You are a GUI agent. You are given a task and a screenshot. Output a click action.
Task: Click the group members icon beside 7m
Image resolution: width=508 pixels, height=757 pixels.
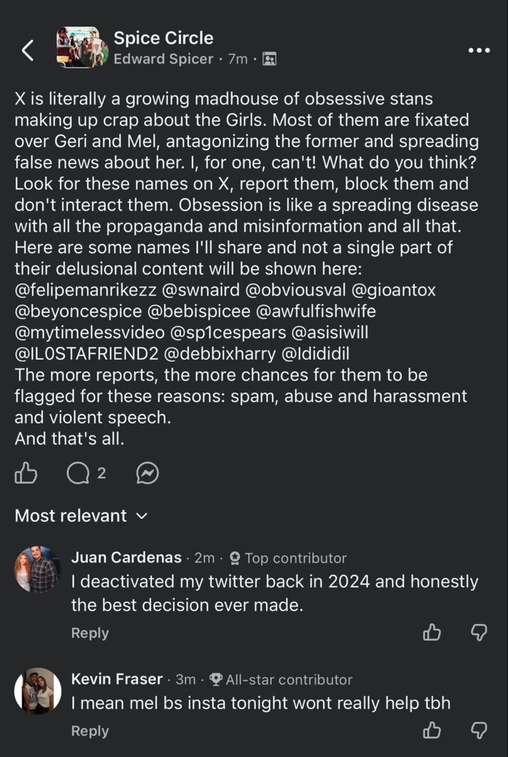(x=269, y=59)
